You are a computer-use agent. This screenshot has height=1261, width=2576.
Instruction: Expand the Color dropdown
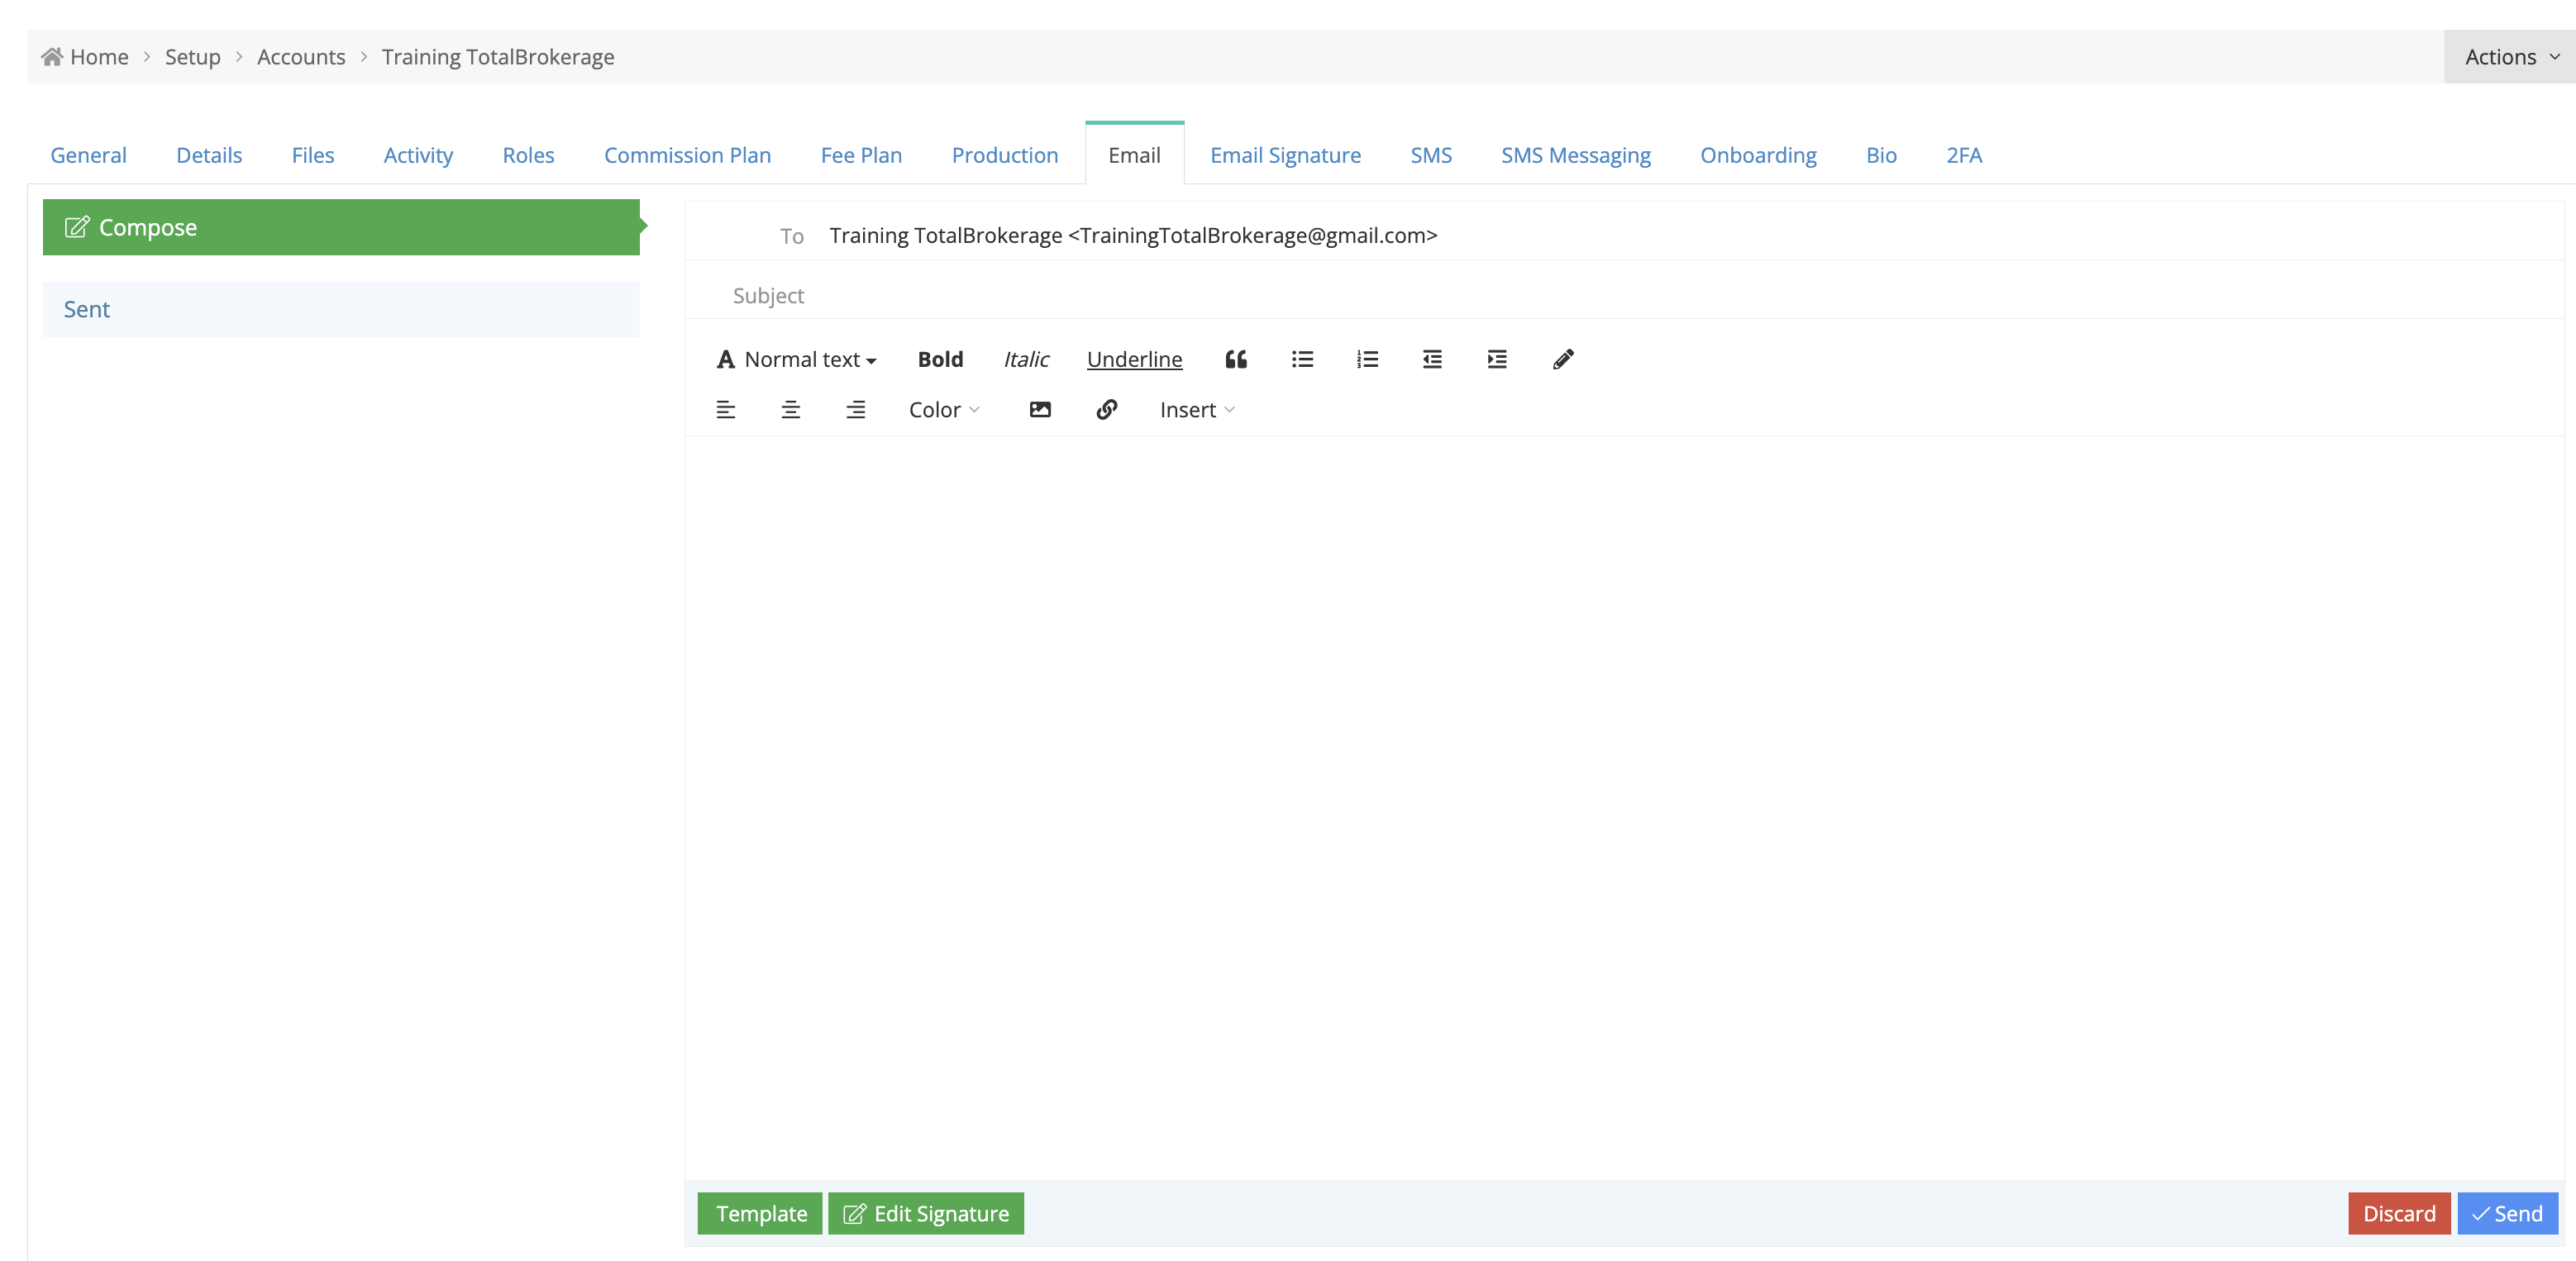943,410
